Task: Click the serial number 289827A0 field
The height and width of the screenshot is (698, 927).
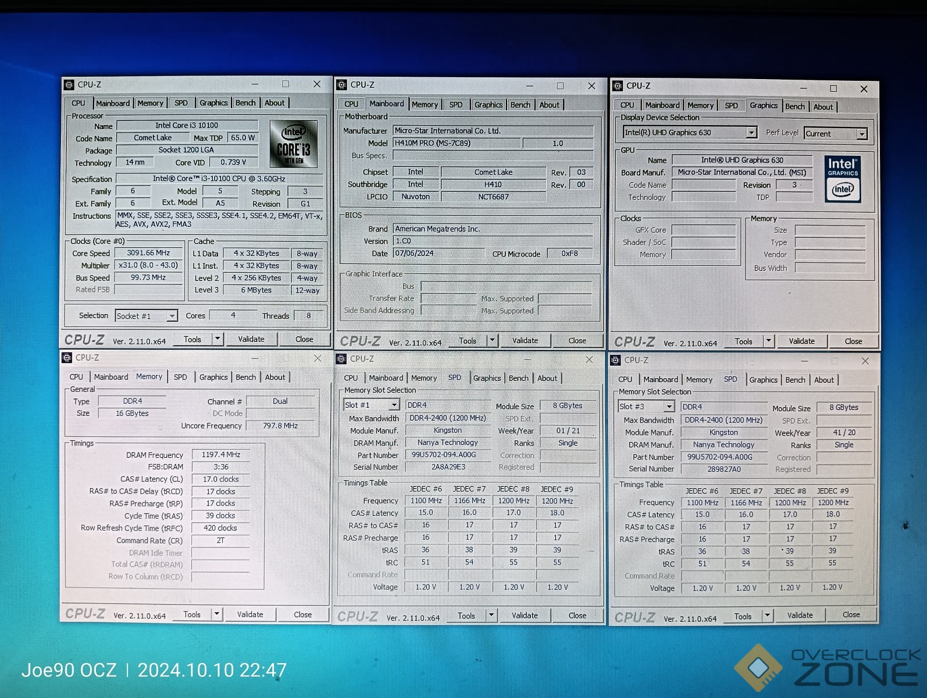Action: (724, 469)
